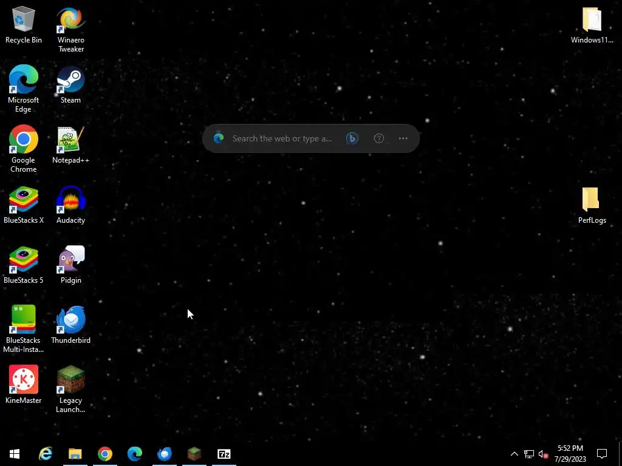
Task: Click the search bar web text field
Action: tap(282, 139)
